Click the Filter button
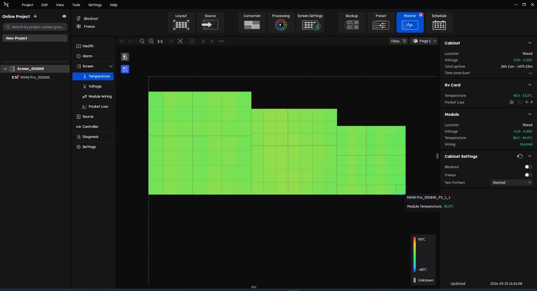 pyautogui.click(x=398, y=41)
